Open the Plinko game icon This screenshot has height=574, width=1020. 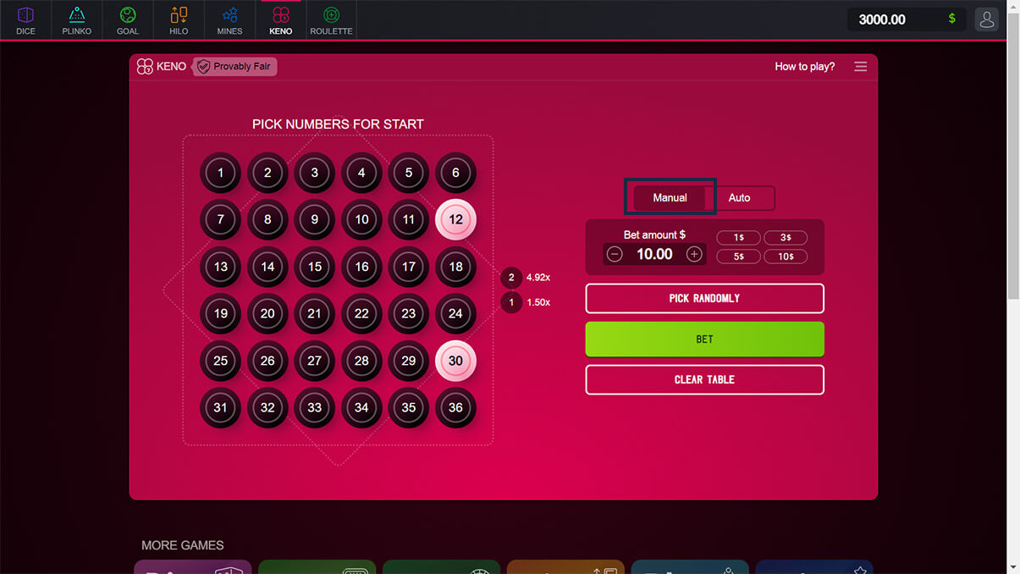[76, 19]
